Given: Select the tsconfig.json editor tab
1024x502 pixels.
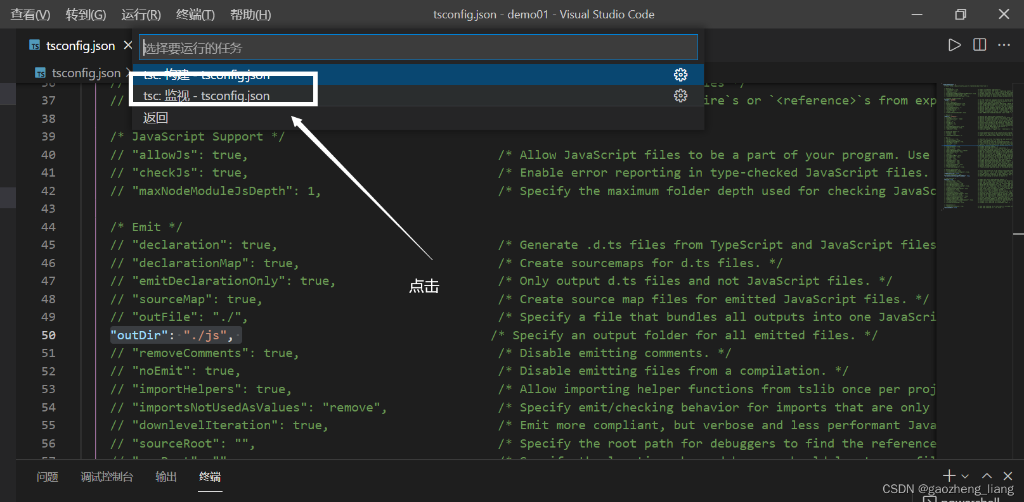Looking at the screenshot, I should click(81, 45).
